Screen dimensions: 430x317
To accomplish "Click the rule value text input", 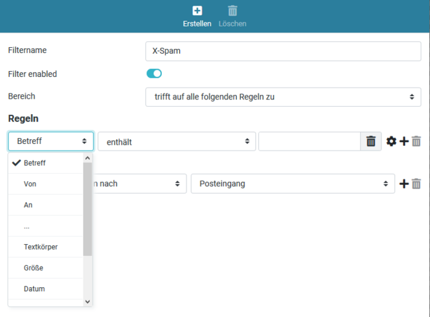I will click(x=309, y=141).
